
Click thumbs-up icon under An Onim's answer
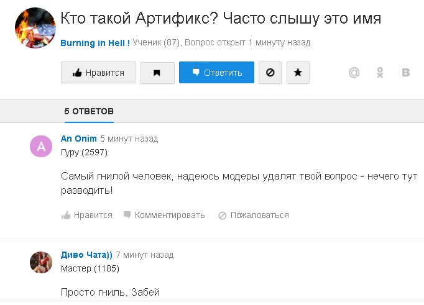66,216
